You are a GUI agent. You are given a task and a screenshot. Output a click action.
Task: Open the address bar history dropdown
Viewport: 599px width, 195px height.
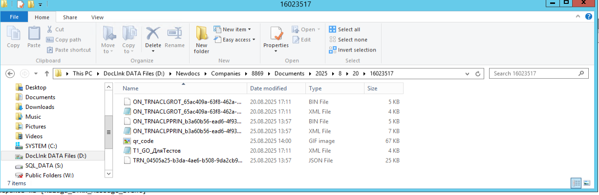point(468,74)
